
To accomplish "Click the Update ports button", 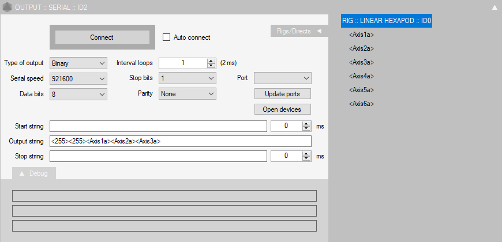I will pos(283,94).
